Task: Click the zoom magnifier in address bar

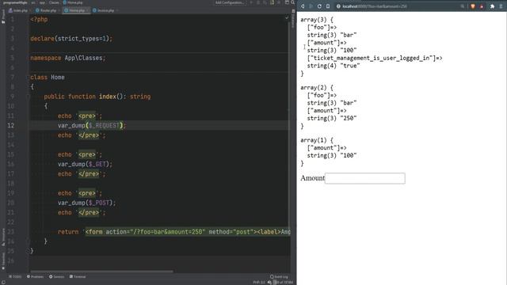Action: [463, 6]
